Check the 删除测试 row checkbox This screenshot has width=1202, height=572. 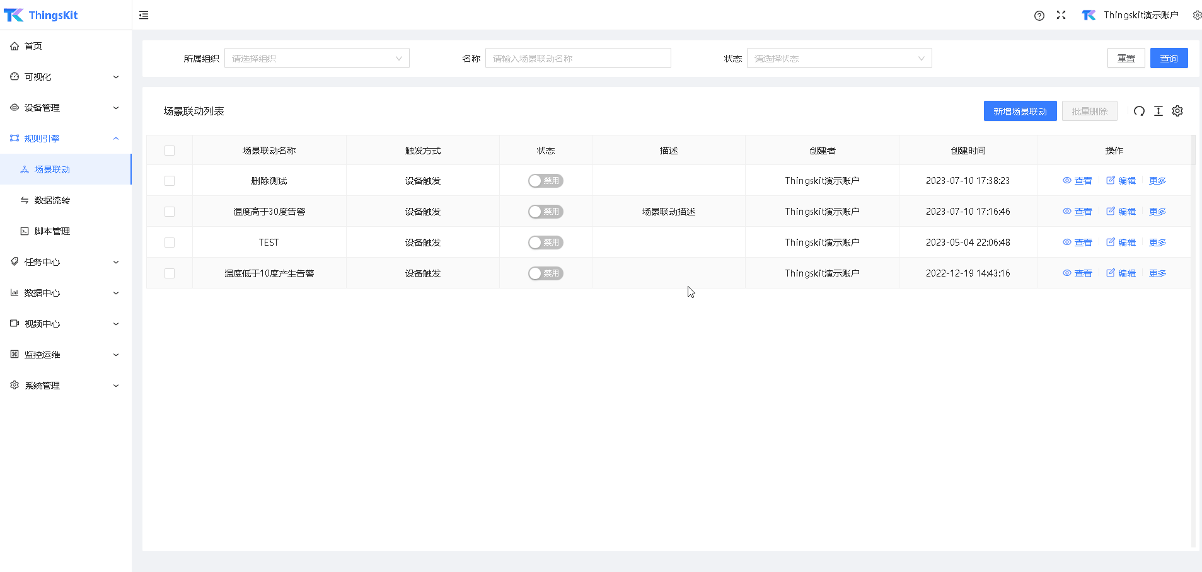click(170, 181)
